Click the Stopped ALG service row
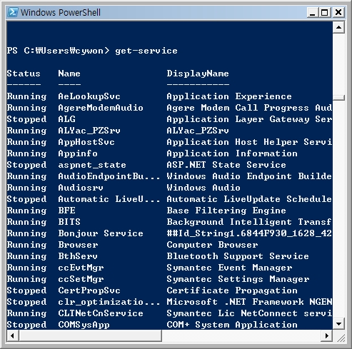The width and height of the screenshot is (352, 349). [169, 119]
